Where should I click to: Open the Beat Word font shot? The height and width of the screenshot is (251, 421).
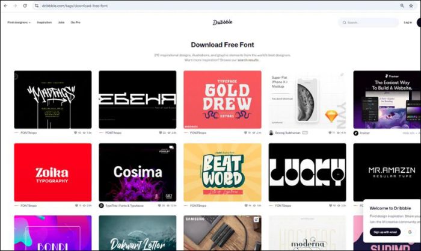pos(223,172)
